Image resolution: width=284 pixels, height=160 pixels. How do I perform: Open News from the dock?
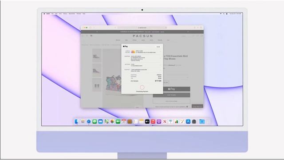tap(165, 121)
